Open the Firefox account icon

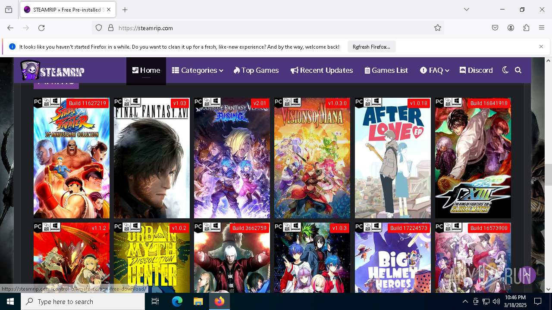[511, 28]
